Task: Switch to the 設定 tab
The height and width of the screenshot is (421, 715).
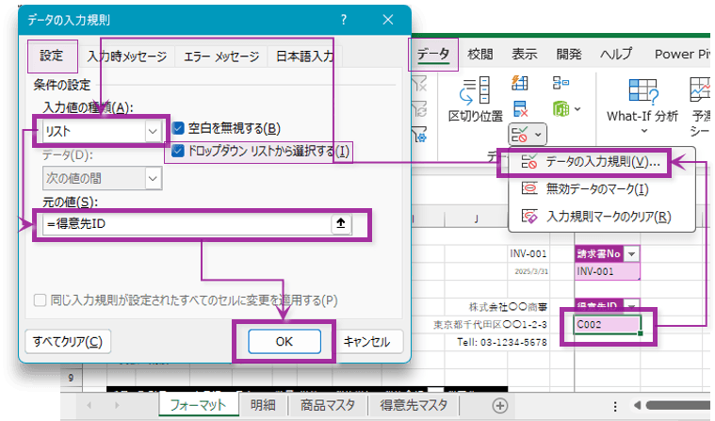Action: point(52,56)
